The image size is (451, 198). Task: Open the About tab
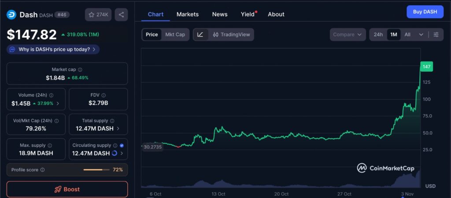pos(276,14)
